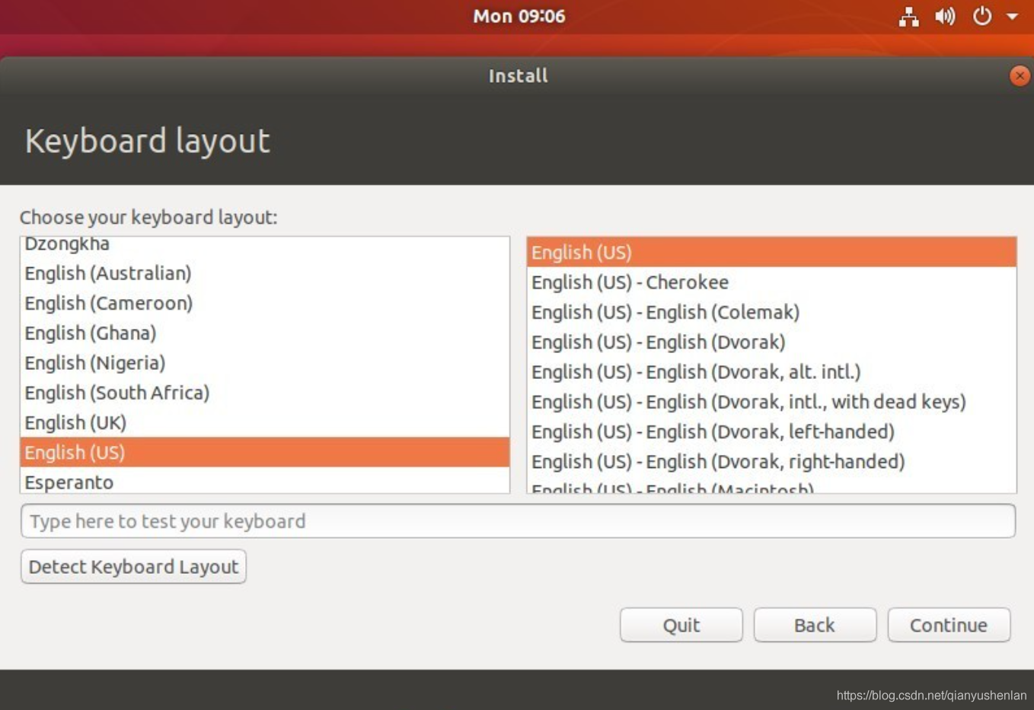Select the Dvorak, alt. intl. variant
The height and width of the screenshot is (710, 1034).
point(771,371)
